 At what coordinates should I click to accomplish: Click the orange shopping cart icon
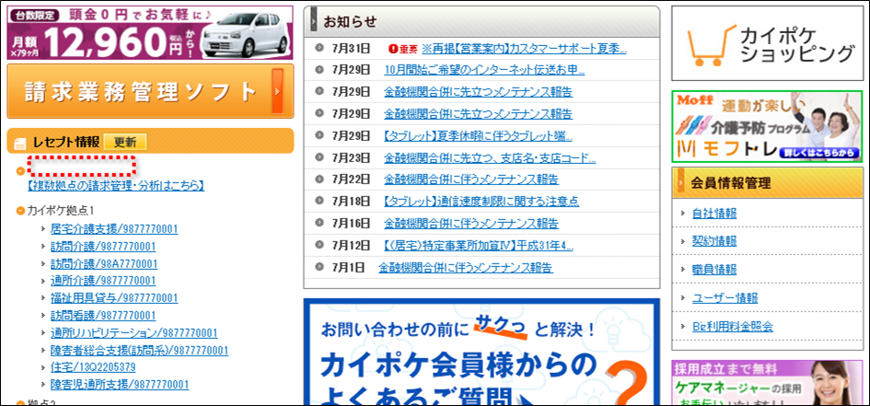712,47
